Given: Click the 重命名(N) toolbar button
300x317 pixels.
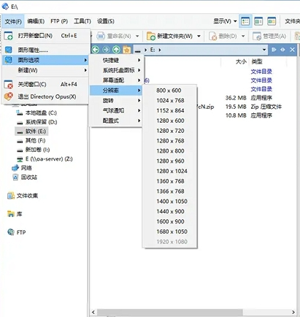Looking at the screenshot, I should click(114, 37).
